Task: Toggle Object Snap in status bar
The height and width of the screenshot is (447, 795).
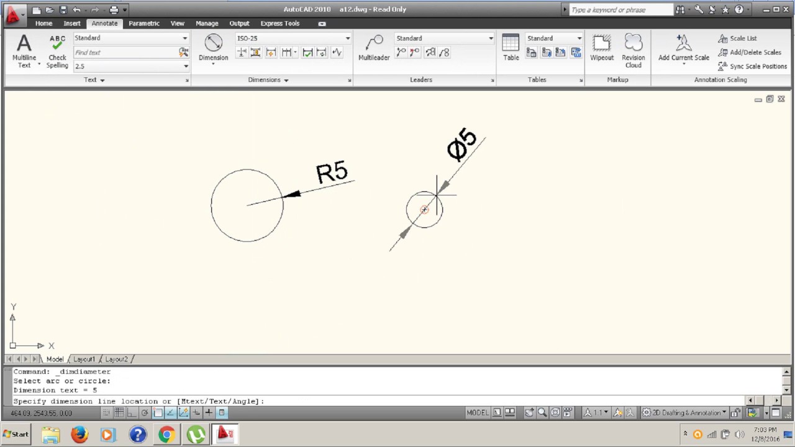Action: [158, 413]
